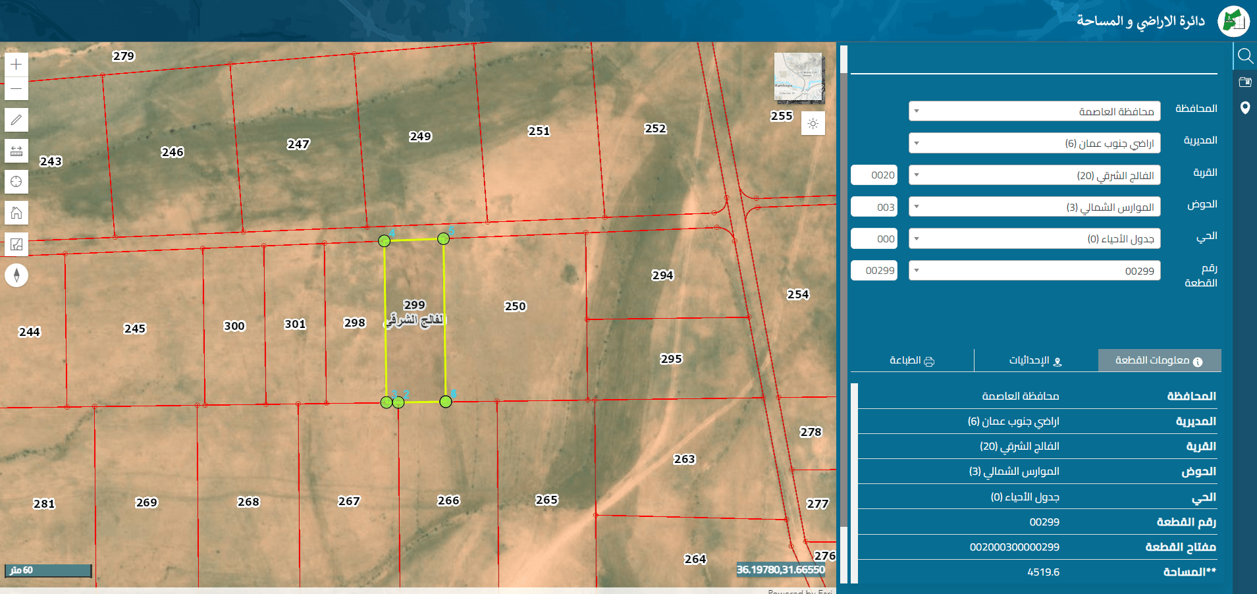Click the parcel number code field 00299
1257x594 pixels.
coord(874,271)
